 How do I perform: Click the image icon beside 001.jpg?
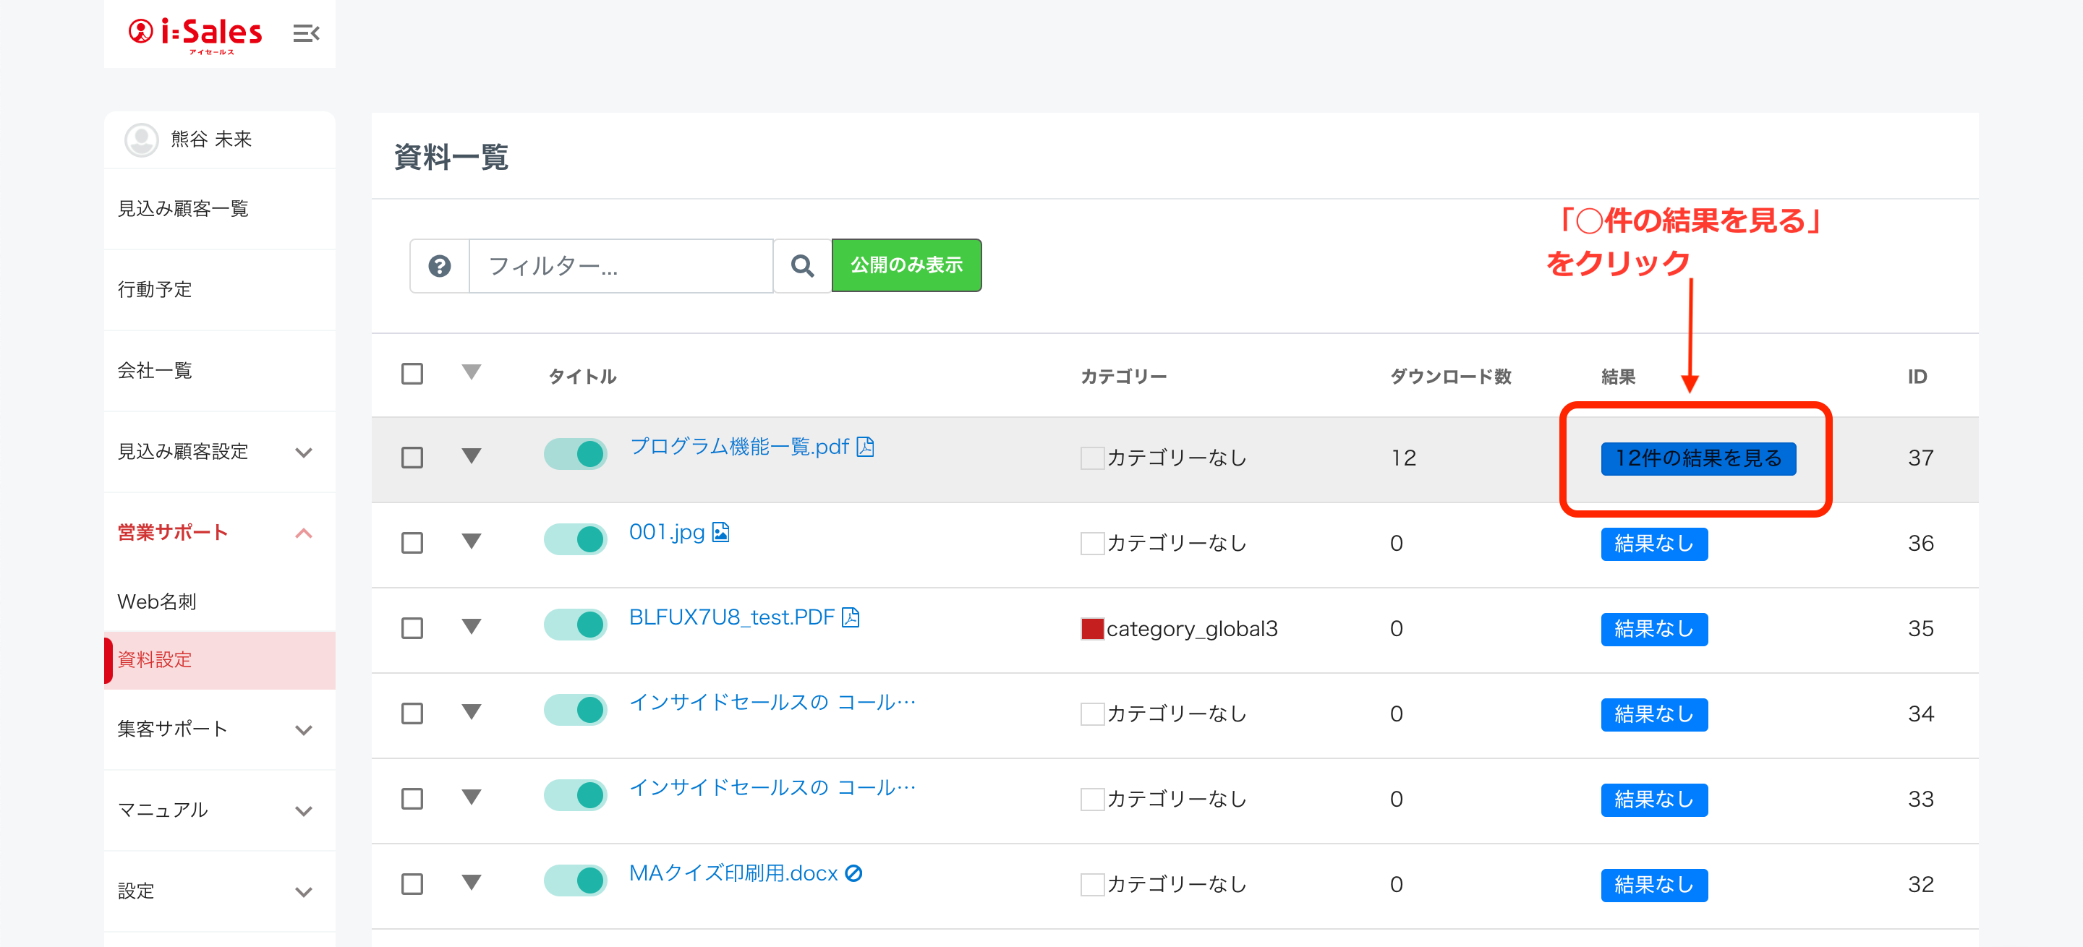[x=720, y=533]
